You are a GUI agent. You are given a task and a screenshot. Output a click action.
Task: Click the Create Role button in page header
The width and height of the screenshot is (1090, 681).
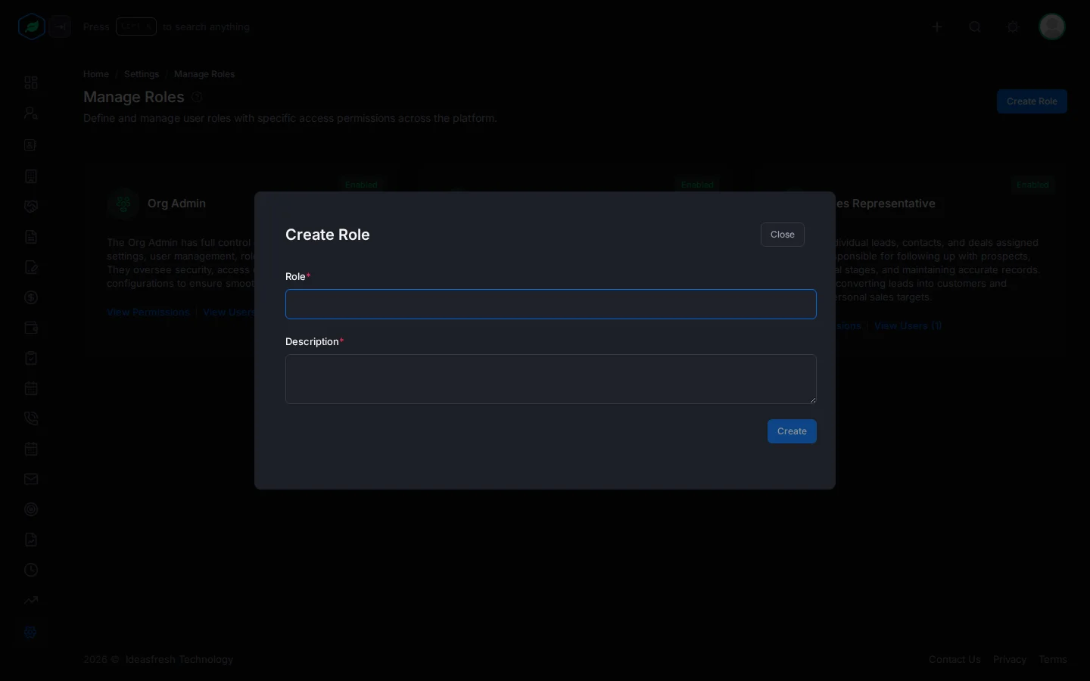1032,101
